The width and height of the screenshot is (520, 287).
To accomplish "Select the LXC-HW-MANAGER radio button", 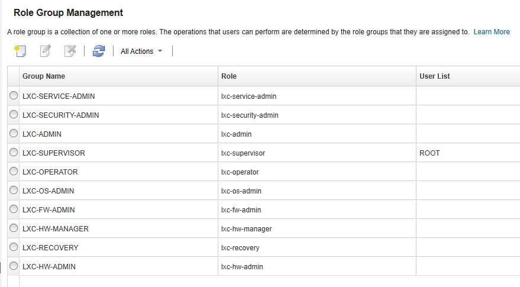I will (x=14, y=228).
